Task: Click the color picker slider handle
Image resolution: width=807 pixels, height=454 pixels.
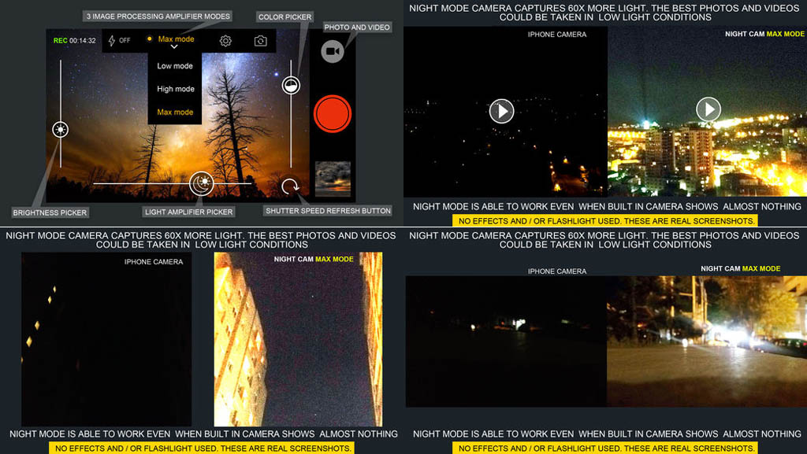Action: pyautogui.click(x=291, y=86)
